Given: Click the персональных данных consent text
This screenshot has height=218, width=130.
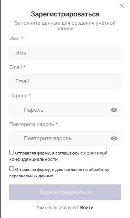Looking at the screenshot, I should (31, 176).
